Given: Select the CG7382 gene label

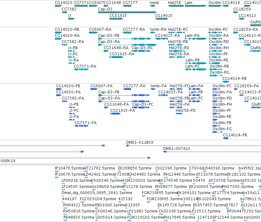Looking at the screenshot, I should [69, 9].
